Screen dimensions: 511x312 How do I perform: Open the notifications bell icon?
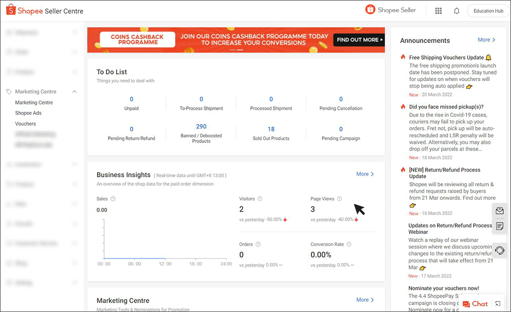click(x=456, y=10)
